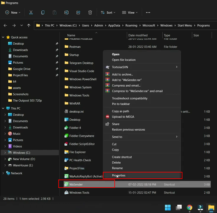Image resolution: width=217 pixels, height=213 pixels.
Task: Select Google Drive in Quick access
Action: (x=22, y=69)
